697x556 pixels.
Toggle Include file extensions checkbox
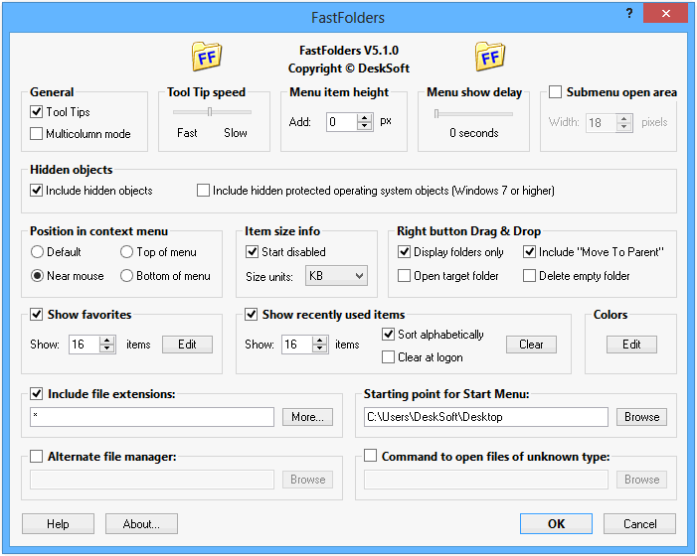(x=37, y=394)
